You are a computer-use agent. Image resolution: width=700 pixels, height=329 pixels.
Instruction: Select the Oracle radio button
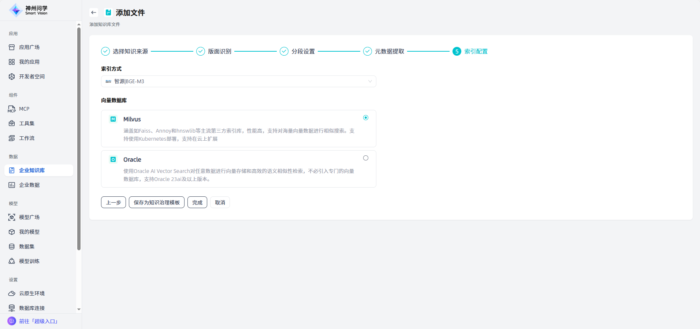[365, 158]
